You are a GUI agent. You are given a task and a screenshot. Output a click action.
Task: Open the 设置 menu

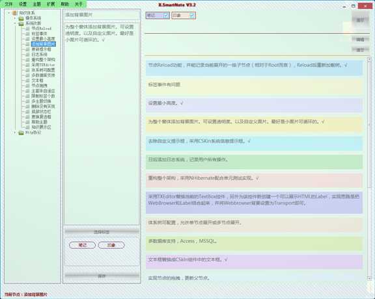[23, 4]
